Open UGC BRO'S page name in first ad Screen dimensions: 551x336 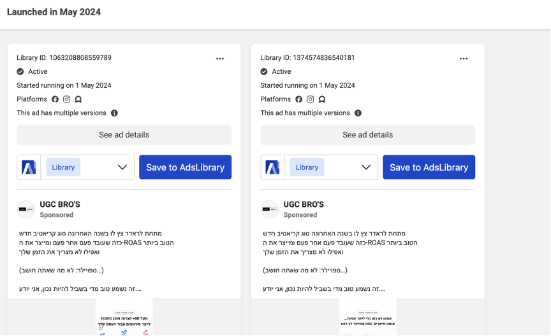(x=60, y=204)
